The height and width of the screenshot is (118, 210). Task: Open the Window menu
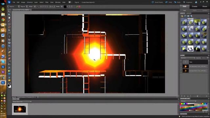(58, 2)
